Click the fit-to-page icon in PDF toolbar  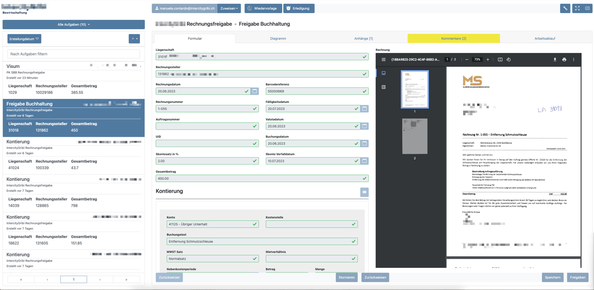pyautogui.click(x=500, y=59)
